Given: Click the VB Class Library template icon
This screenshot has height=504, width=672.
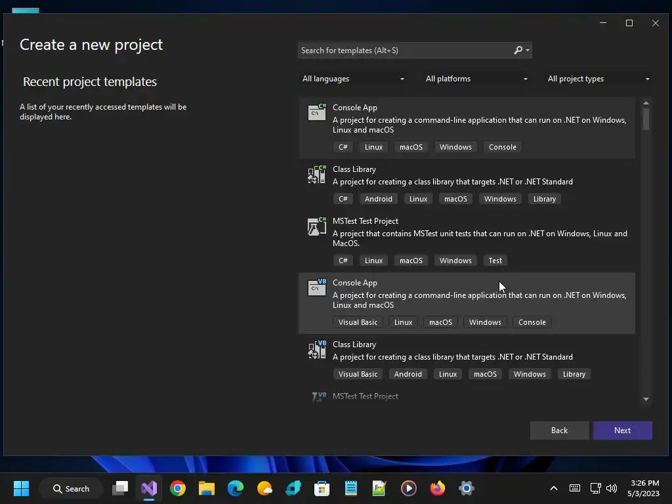Looking at the screenshot, I should [x=317, y=349].
